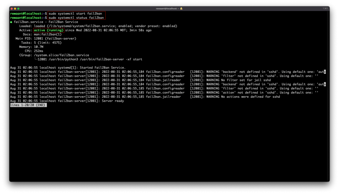Viewport: 339px width, 194px height.
Task: Click the 'Server ready' log message
Action: [113, 101]
